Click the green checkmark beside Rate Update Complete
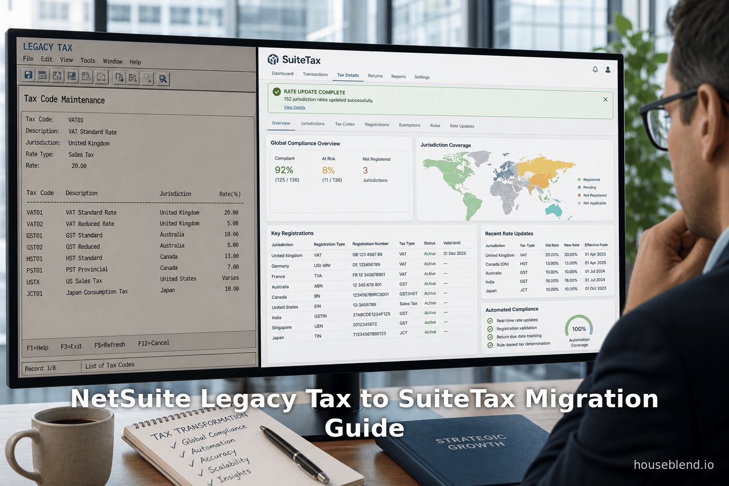Screen dimensions: 729x486 277,92
